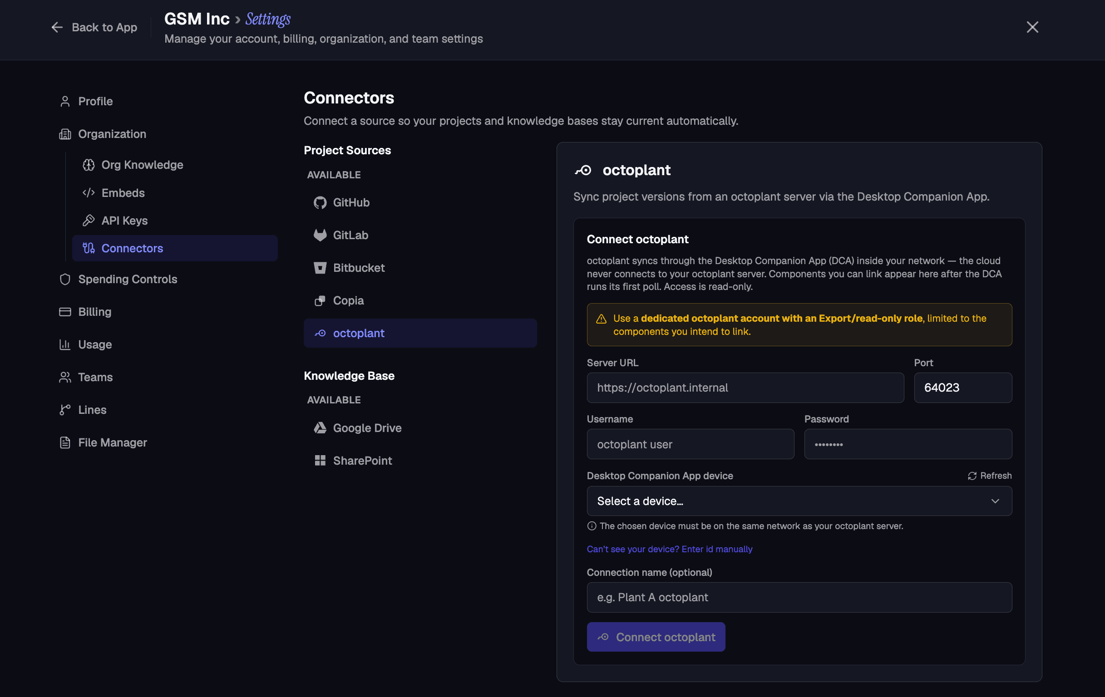Click the Google Drive logo icon

320,428
